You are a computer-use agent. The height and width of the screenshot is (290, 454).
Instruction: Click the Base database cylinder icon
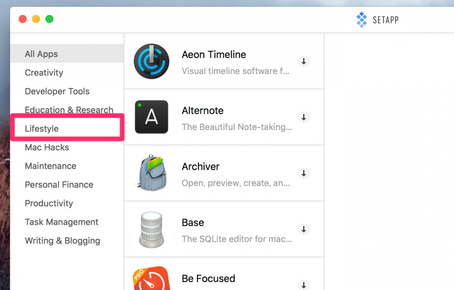click(151, 229)
